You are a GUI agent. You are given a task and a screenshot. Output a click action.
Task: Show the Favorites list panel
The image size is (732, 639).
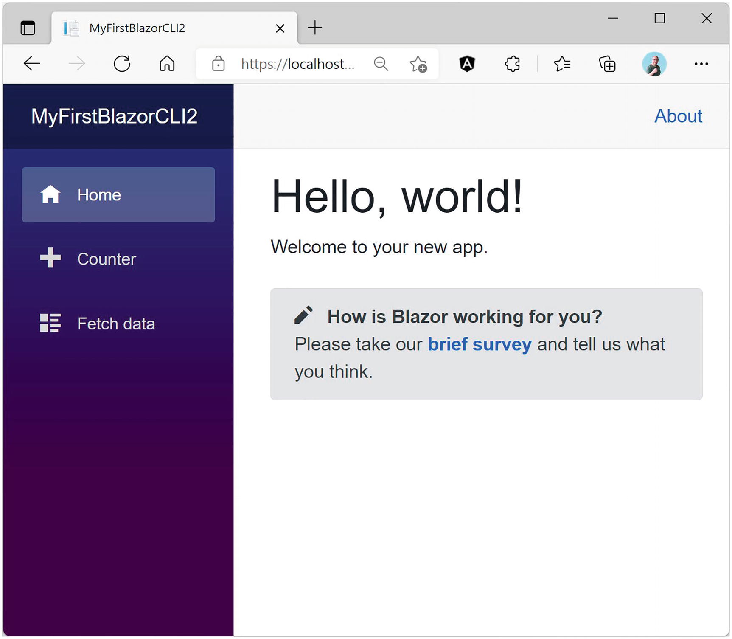click(562, 64)
